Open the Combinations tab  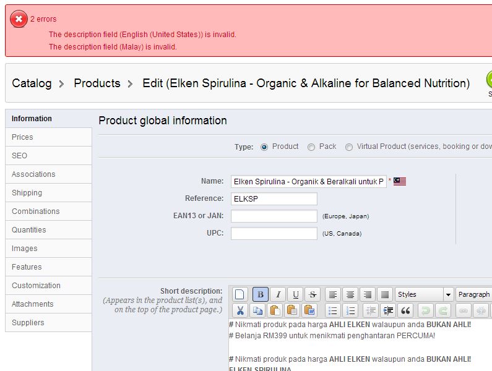click(49, 211)
